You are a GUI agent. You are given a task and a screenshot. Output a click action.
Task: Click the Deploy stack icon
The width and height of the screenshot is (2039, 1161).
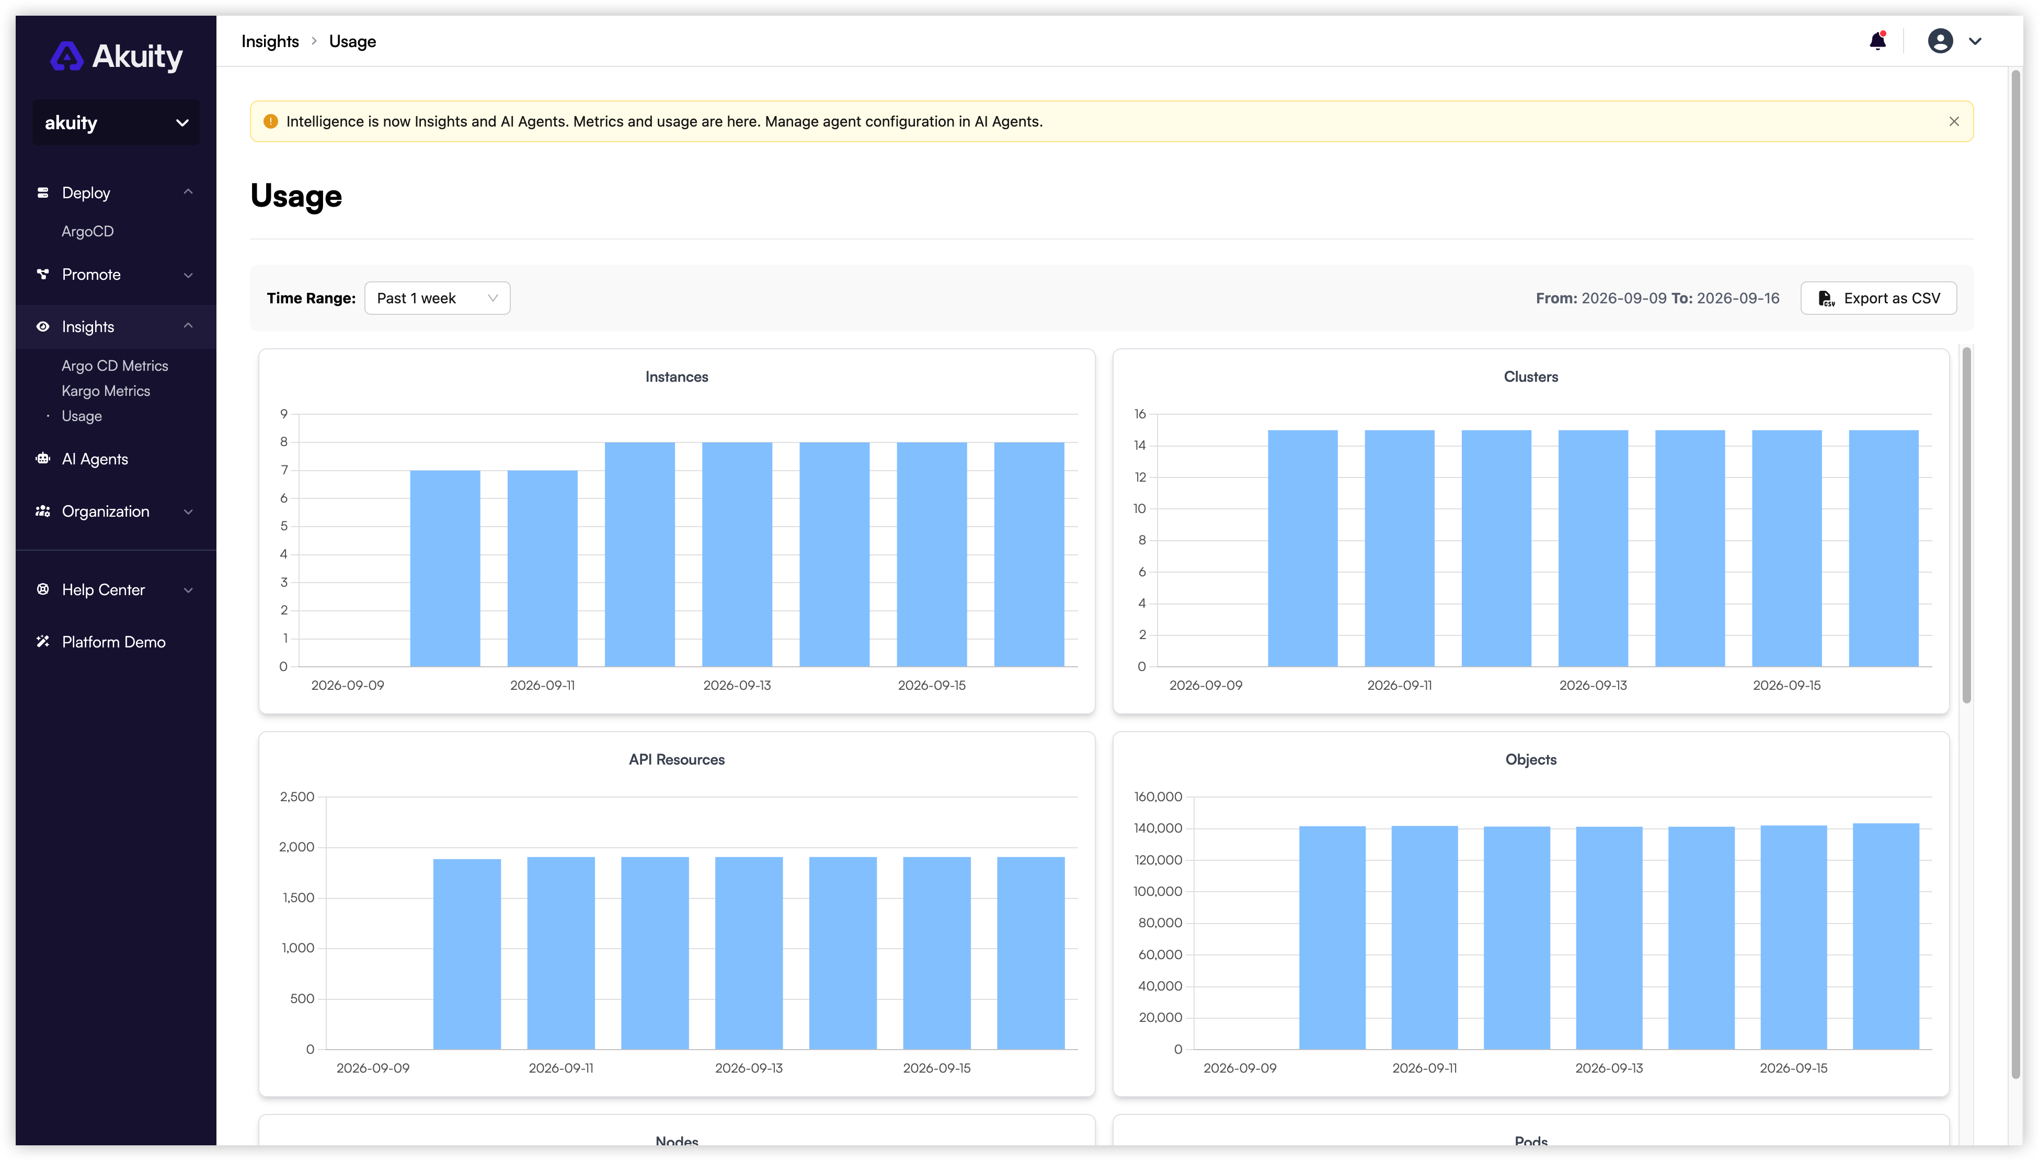[x=43, y=192]
